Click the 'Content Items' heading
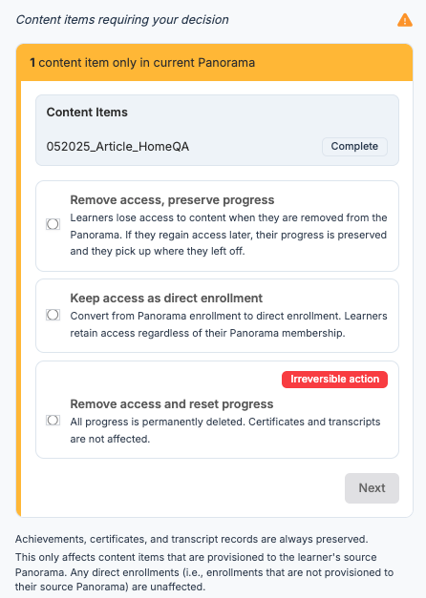 [87, 113]
